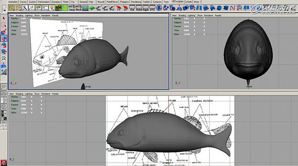This screenshot has width=298, height=166.
Task: Open the PaintEffects shelf tab
Action: click(x=112, y=2)
